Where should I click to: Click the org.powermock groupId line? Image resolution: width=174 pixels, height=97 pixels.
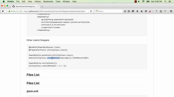(57, 19)
